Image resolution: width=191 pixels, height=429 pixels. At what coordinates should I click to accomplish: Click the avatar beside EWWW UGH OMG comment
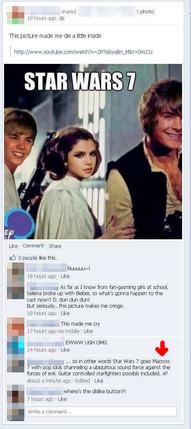pyautogui.click(x=15, y=345)
